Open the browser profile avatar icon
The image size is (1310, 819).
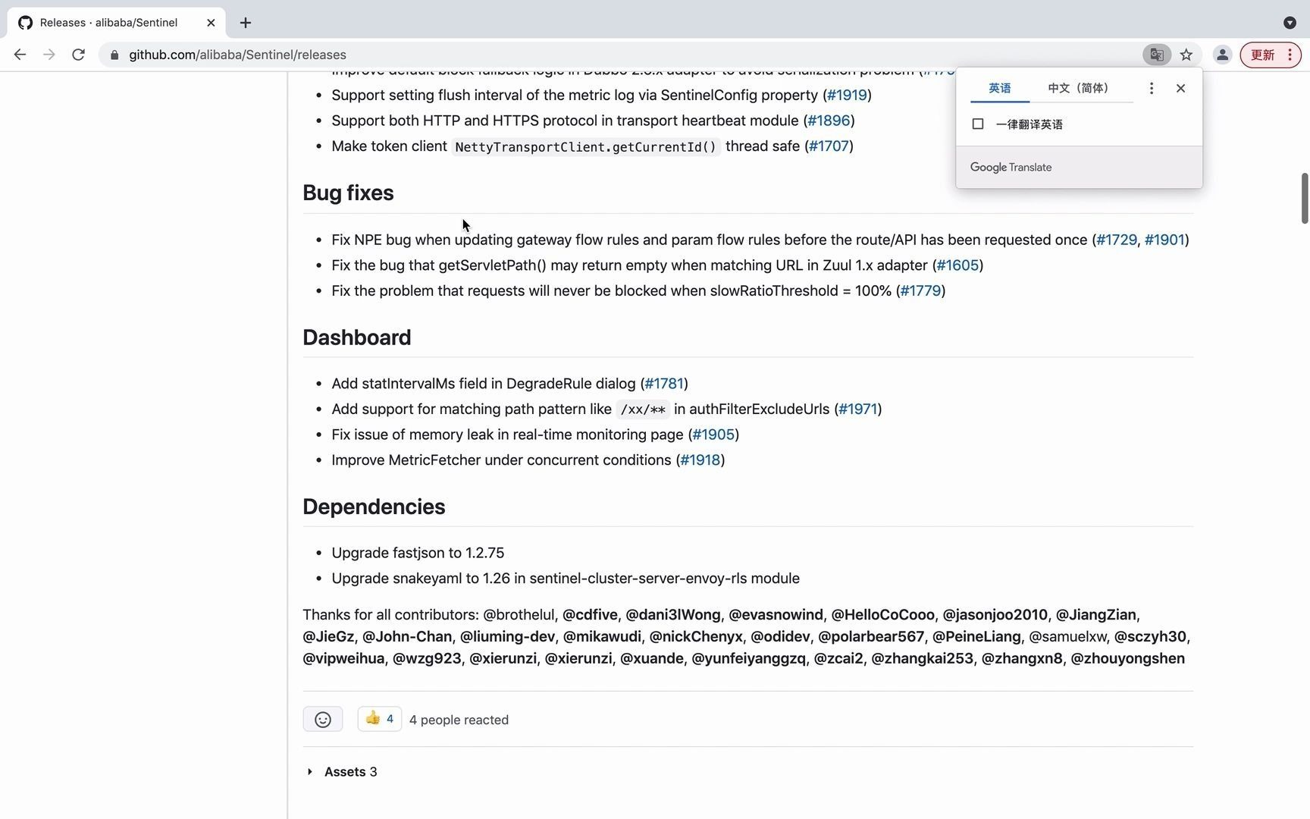point(1222,55)
